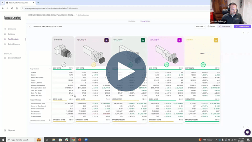Click the taskbar search box
The height and width of the screenshot is (142, 252).
(20, 140)
